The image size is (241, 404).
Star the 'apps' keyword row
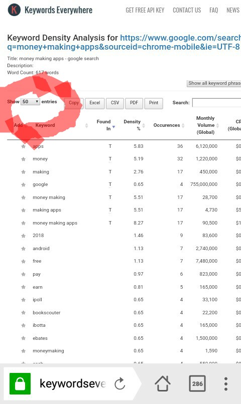pyautogui.click(x=24, y=146)
